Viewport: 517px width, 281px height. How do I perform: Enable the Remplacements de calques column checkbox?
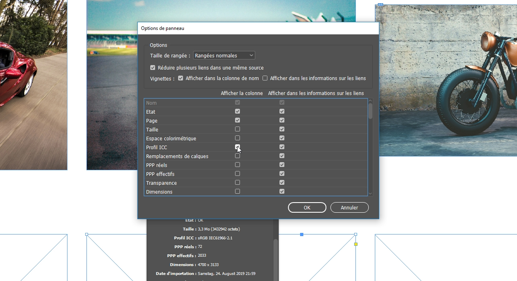point(237,156)
